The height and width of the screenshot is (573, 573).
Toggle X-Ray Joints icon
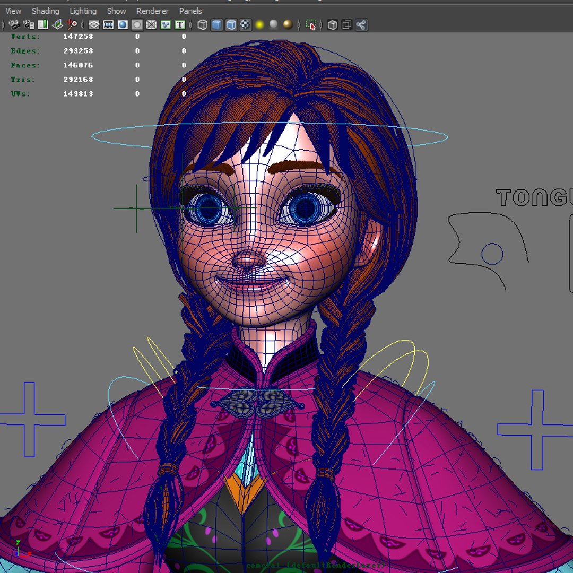[x=361, y=25]
